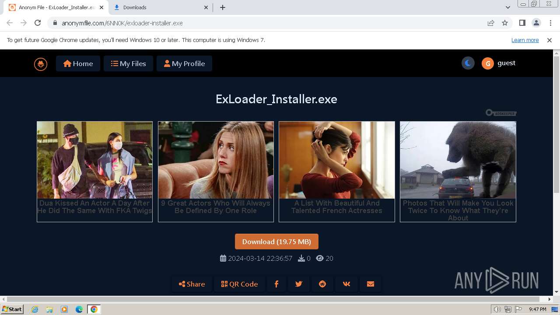Viewport: 560px width, 315px height.
Task: Share file on Reddit
Action: click(x=322, y=284)
